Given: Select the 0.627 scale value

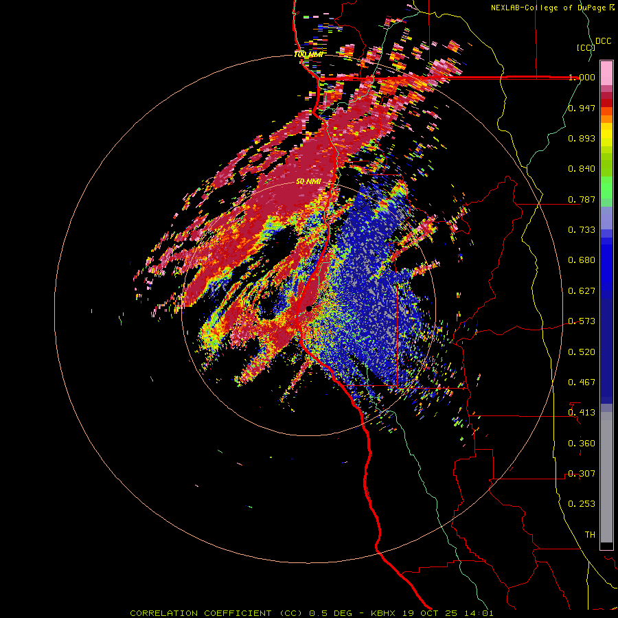Looking at the screenshot, I should (x=582, y=291).
